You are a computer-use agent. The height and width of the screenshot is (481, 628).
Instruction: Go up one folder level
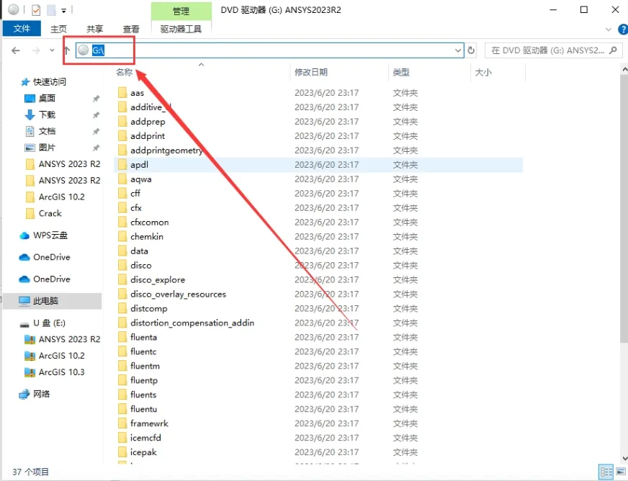pyautogui.click(x=66, y=50)
